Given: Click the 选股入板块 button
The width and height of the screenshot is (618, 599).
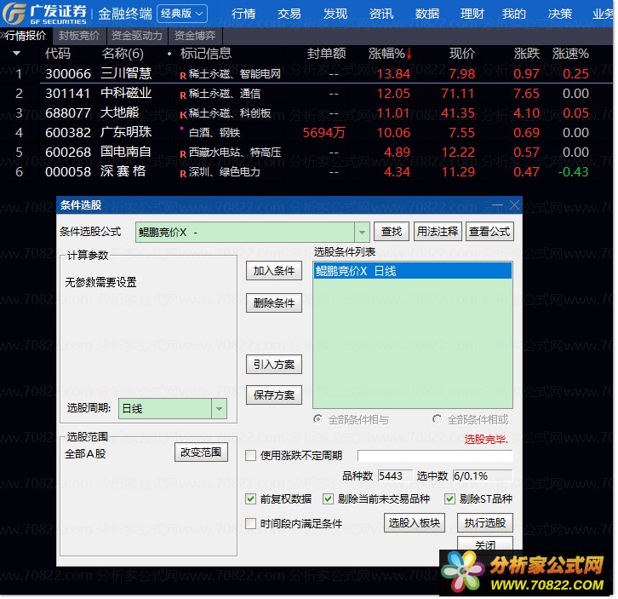Looking at the screenshot, I should [415, 524].
